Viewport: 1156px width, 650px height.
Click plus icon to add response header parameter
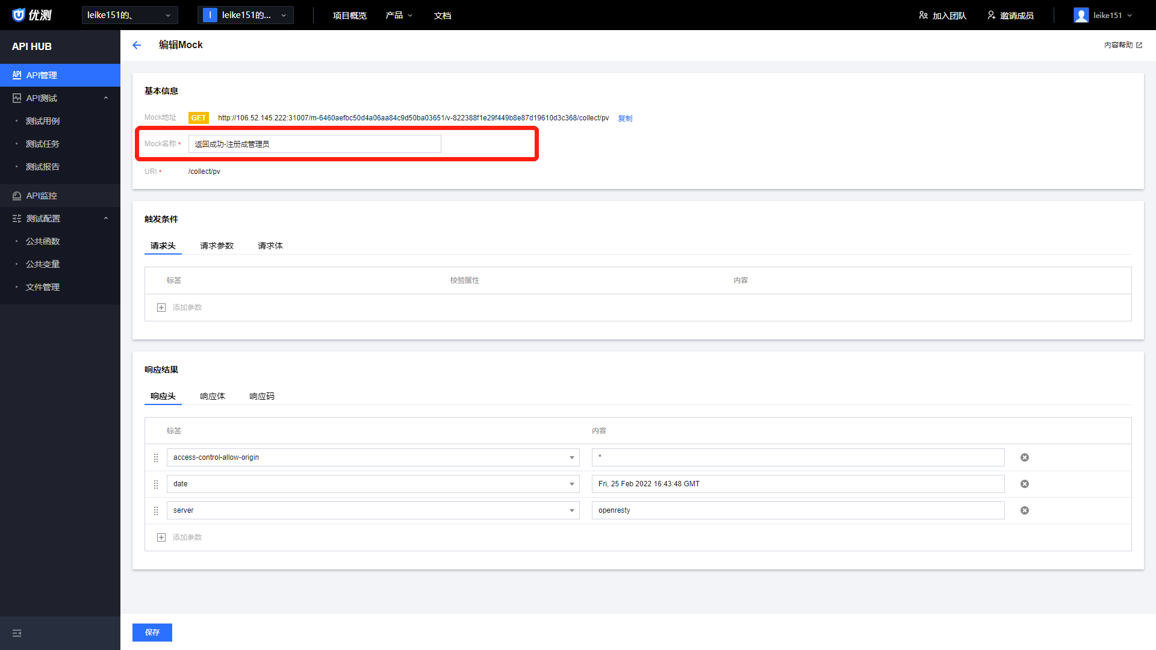161,537
